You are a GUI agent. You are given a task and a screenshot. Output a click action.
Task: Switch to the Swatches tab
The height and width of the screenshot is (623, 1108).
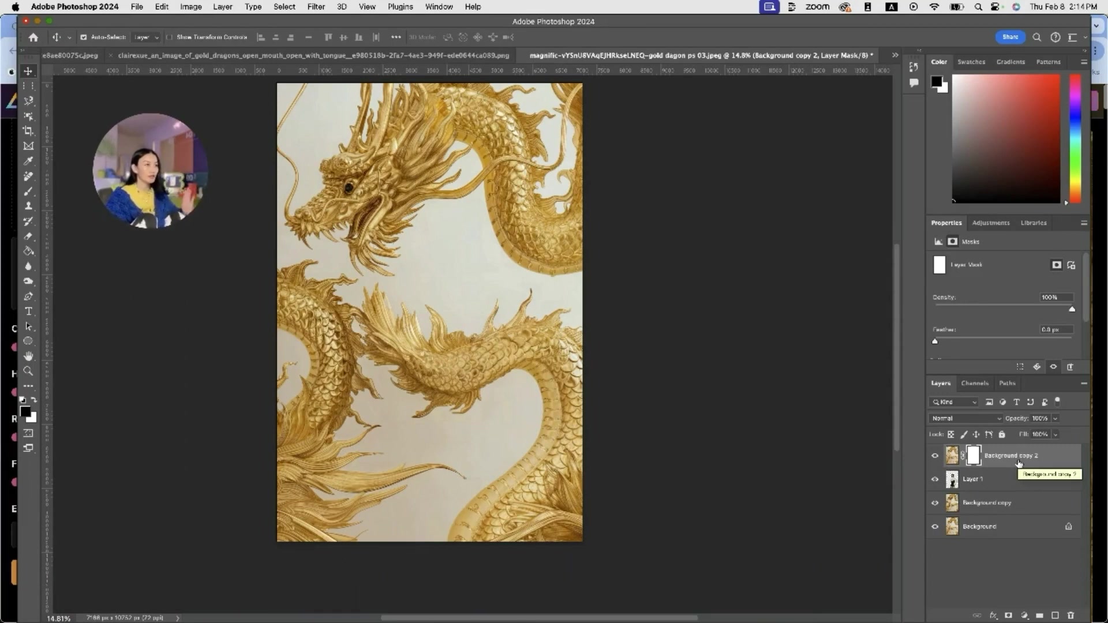tap(971, 62)
